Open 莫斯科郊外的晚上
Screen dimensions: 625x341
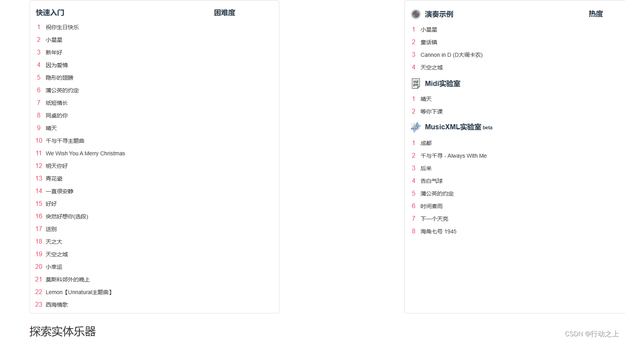[68, 280]
